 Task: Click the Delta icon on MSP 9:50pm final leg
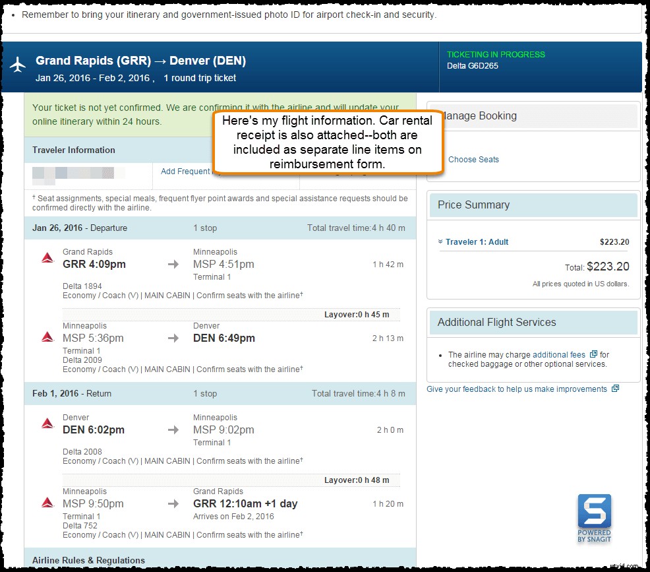(47, 501)
